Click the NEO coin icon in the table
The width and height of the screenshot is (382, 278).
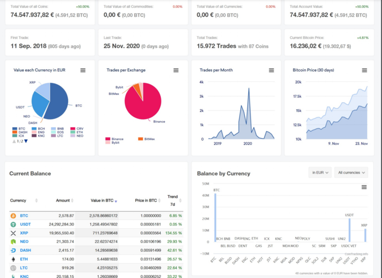coord(13,241)
